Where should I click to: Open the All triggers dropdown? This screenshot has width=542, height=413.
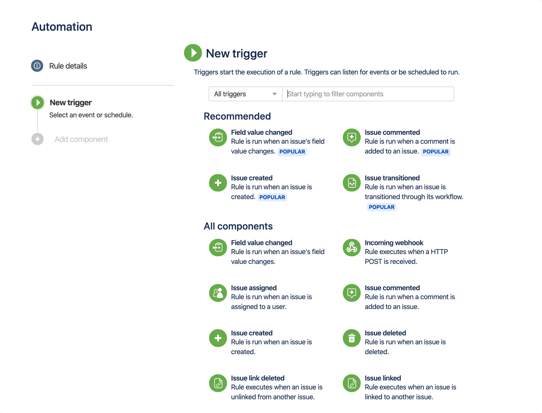coord(245,94)
